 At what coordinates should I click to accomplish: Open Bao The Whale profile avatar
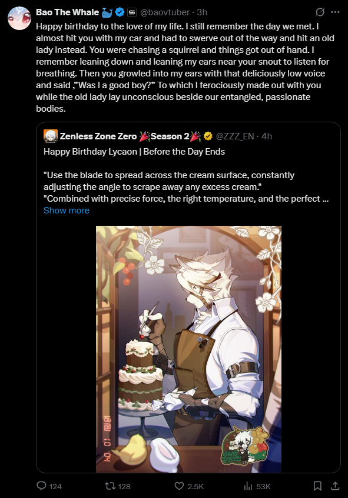click(x=19, y=18)
